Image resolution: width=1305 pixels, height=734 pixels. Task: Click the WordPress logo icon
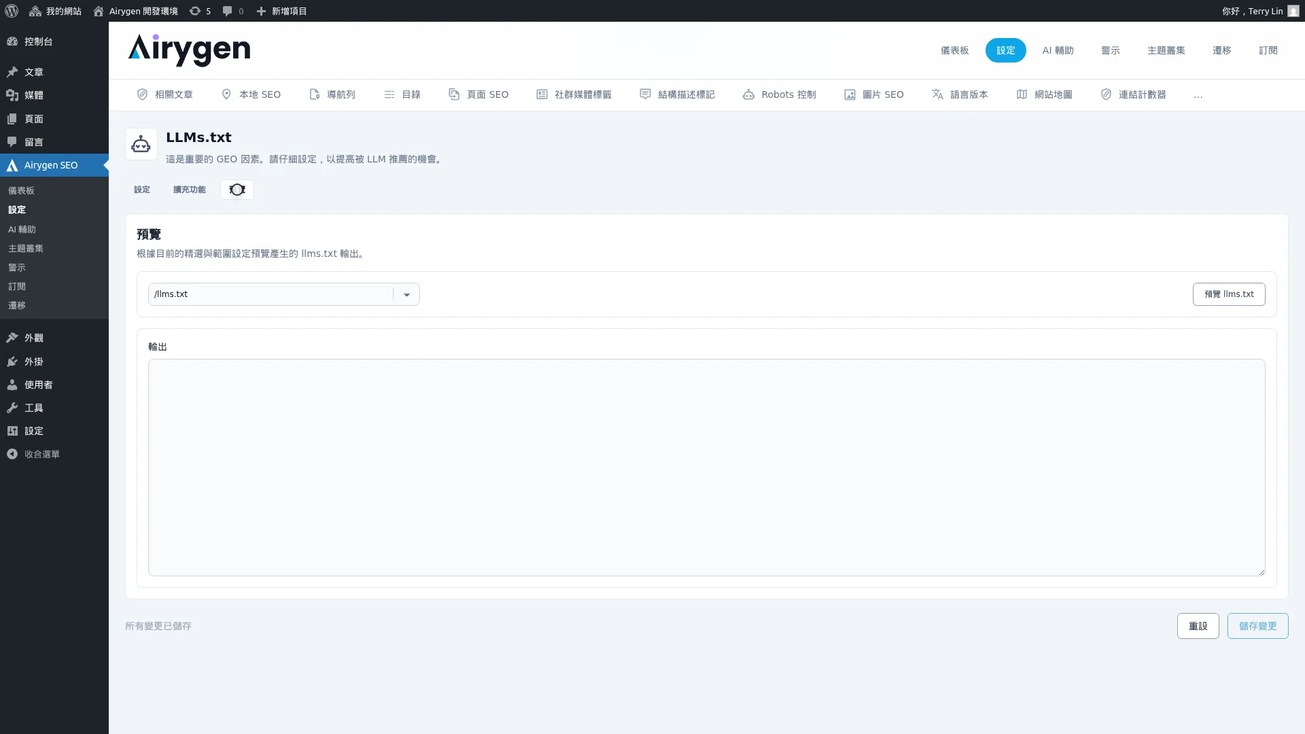(12, 11)
